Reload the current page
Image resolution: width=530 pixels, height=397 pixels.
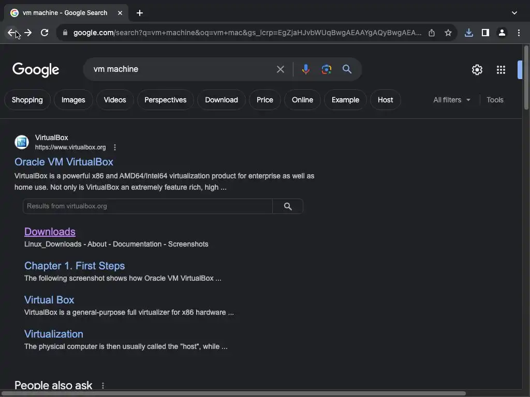45,33
